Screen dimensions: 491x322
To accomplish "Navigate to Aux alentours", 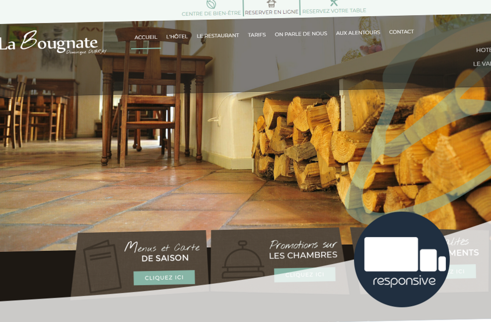I will tap(358, 33).
